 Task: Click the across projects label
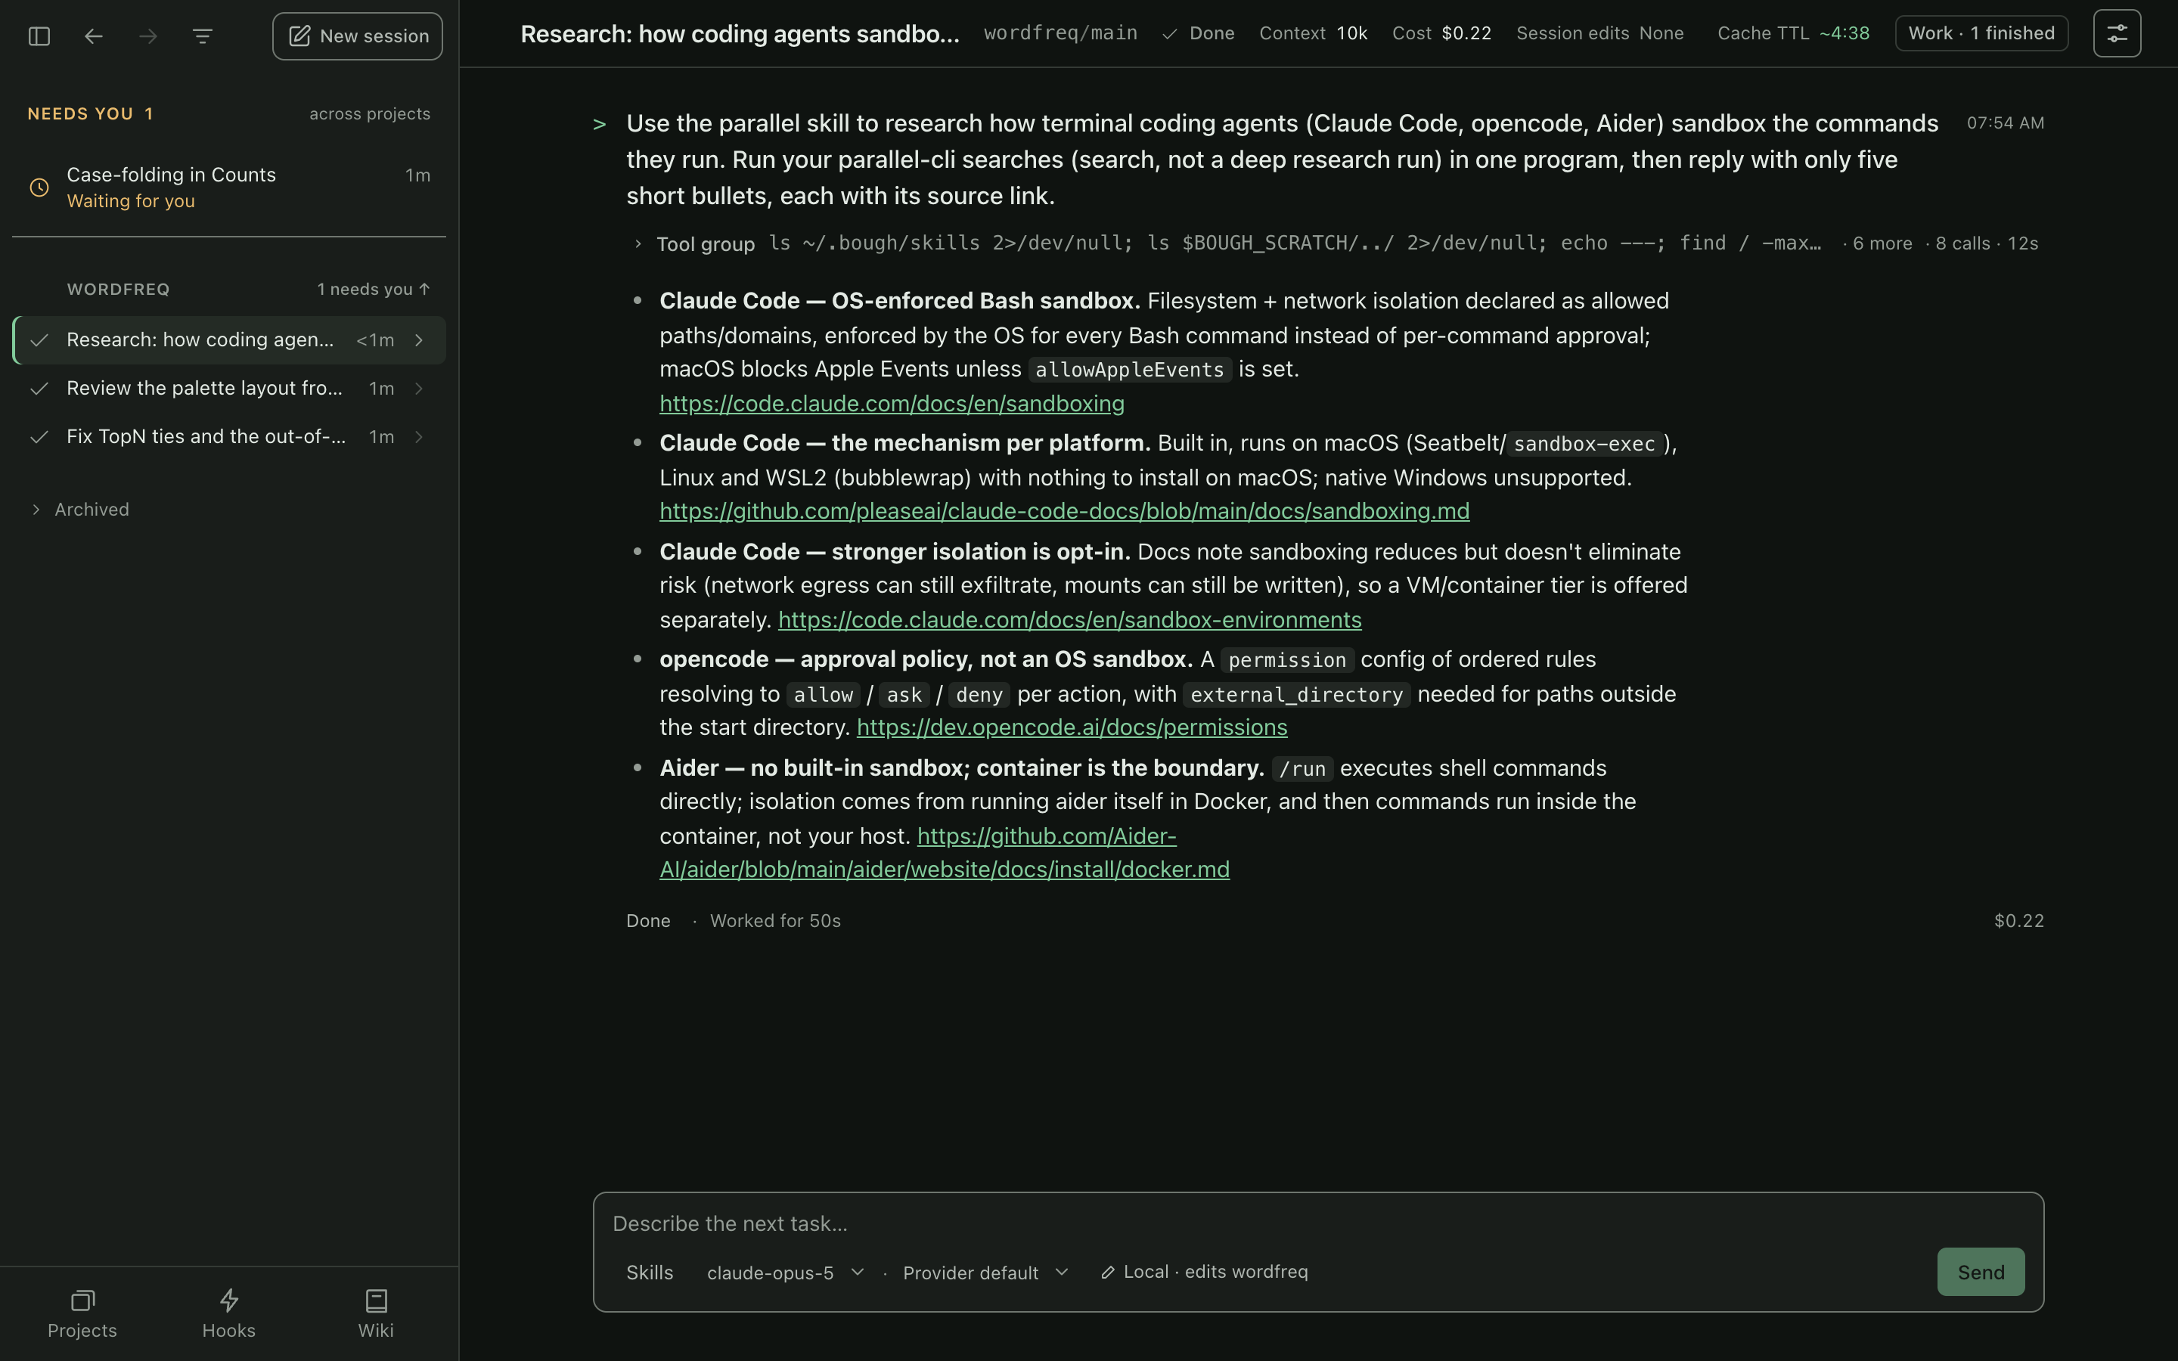tap(370, 114)
